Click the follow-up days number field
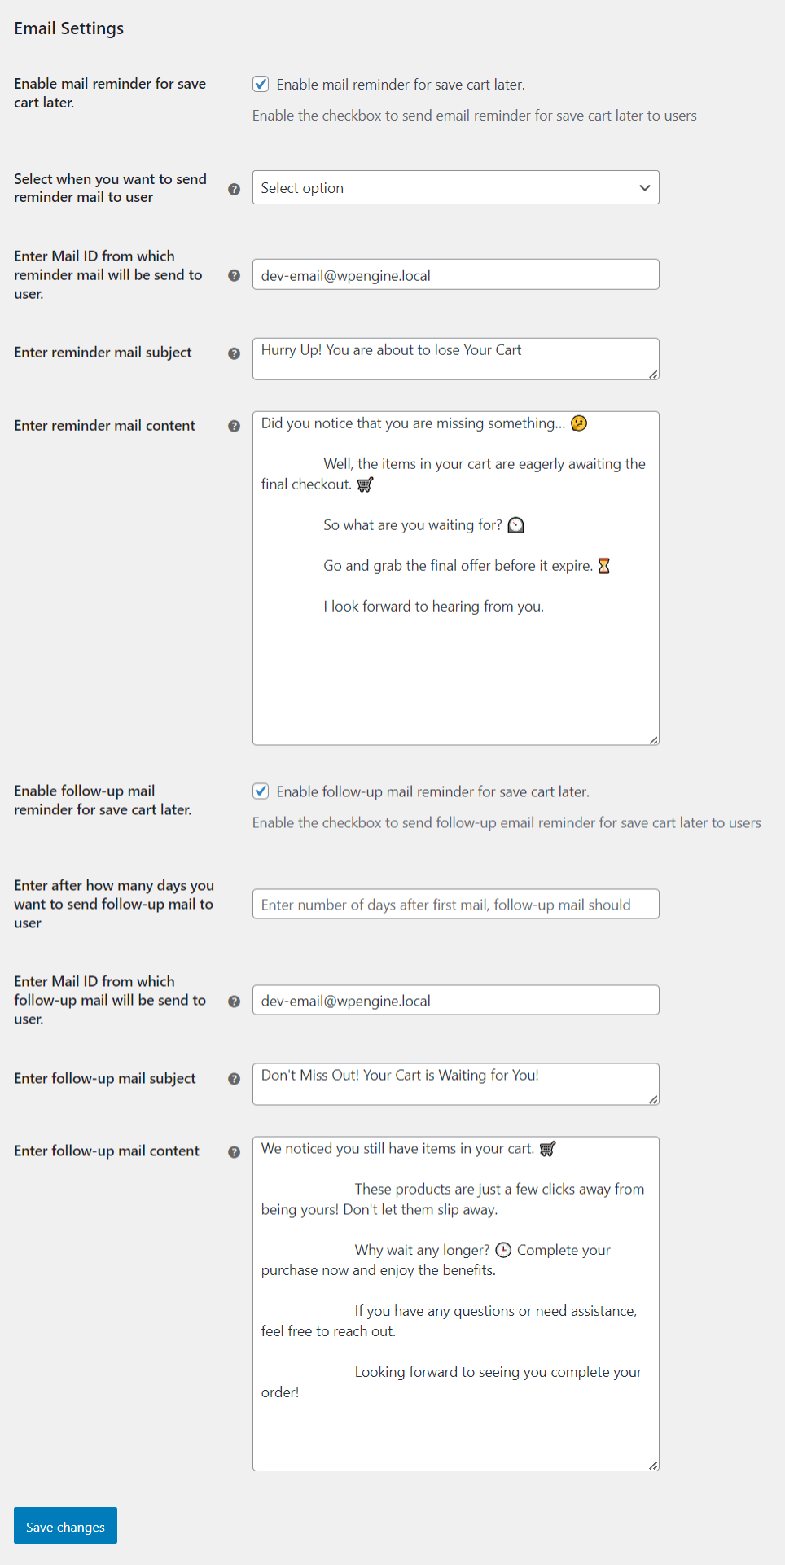This screenshot has height=1565, width=785. [x=455, y=904]
